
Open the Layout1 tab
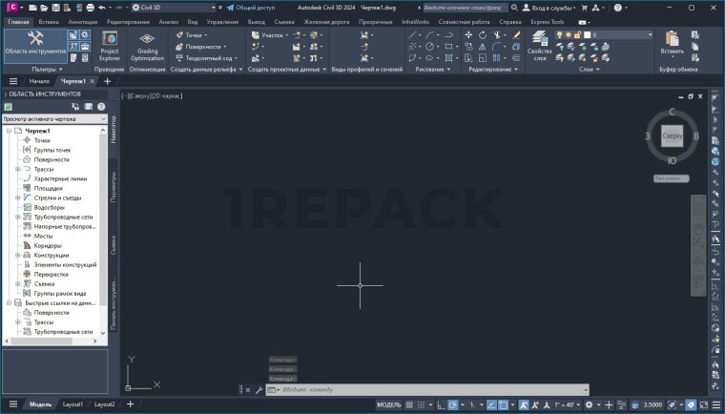(73, 404)
